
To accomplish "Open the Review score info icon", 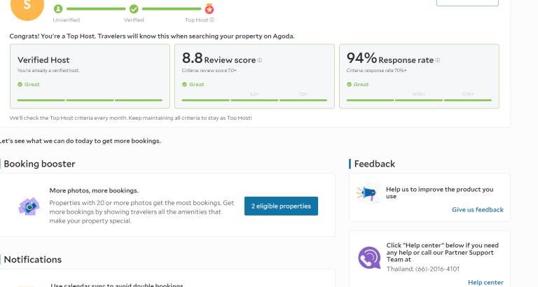I will pos(260,60).
